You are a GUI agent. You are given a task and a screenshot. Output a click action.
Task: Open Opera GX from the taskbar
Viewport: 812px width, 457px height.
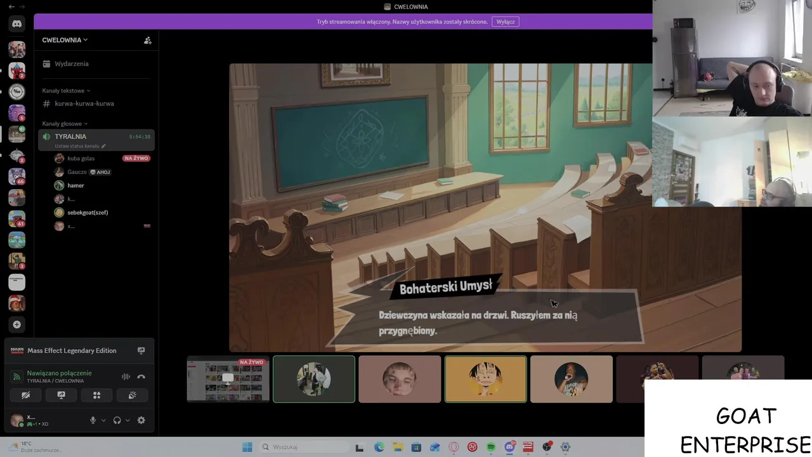tap(454, 447)
